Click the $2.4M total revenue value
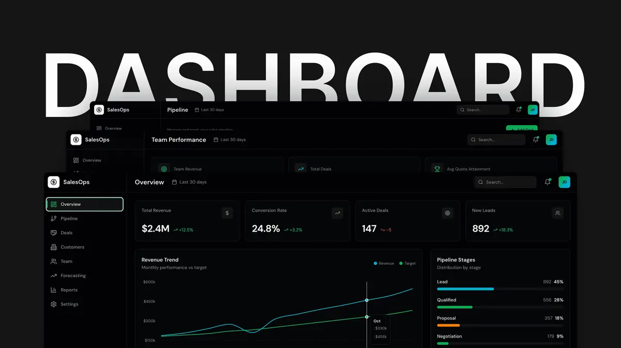The width and height of the screenshot is (621, 348). 155,229
